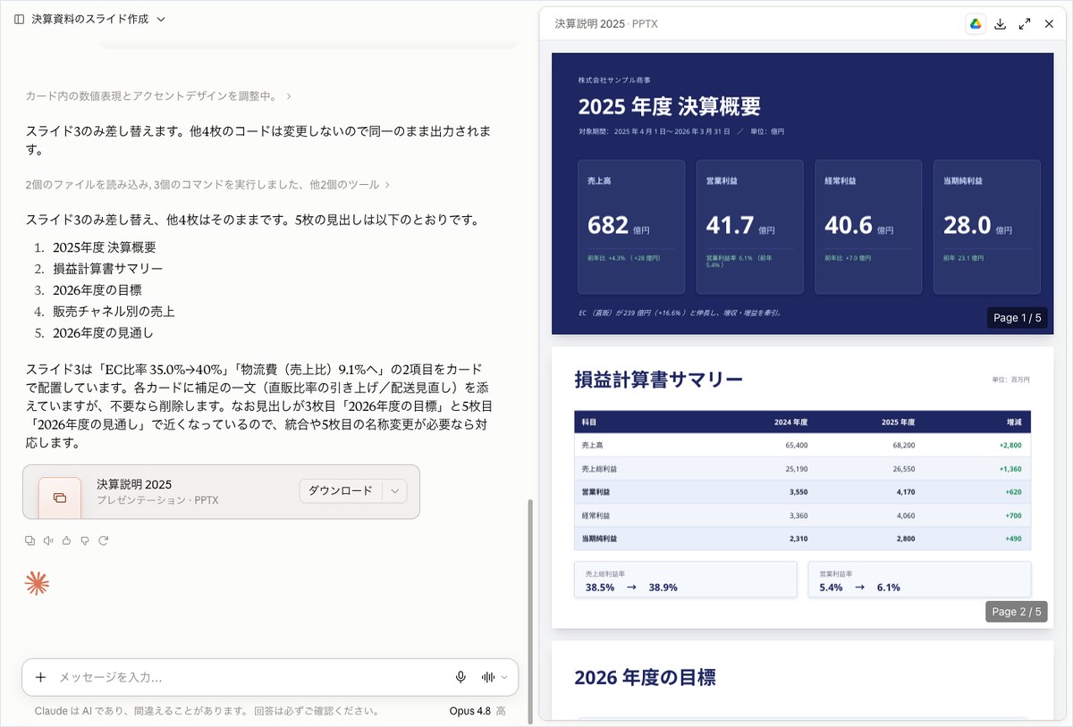
Task: Click the microphone dictation icon
Action: pyautogui.click(x=460, y=677)
